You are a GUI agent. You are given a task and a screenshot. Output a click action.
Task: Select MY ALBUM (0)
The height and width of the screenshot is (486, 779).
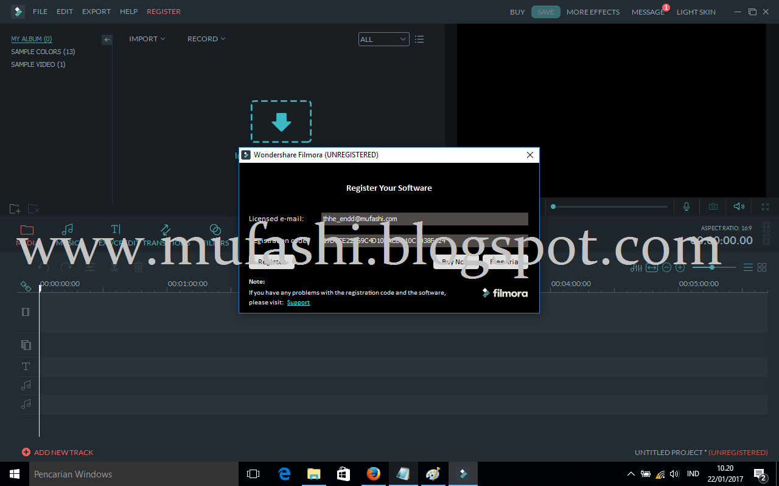32,39
